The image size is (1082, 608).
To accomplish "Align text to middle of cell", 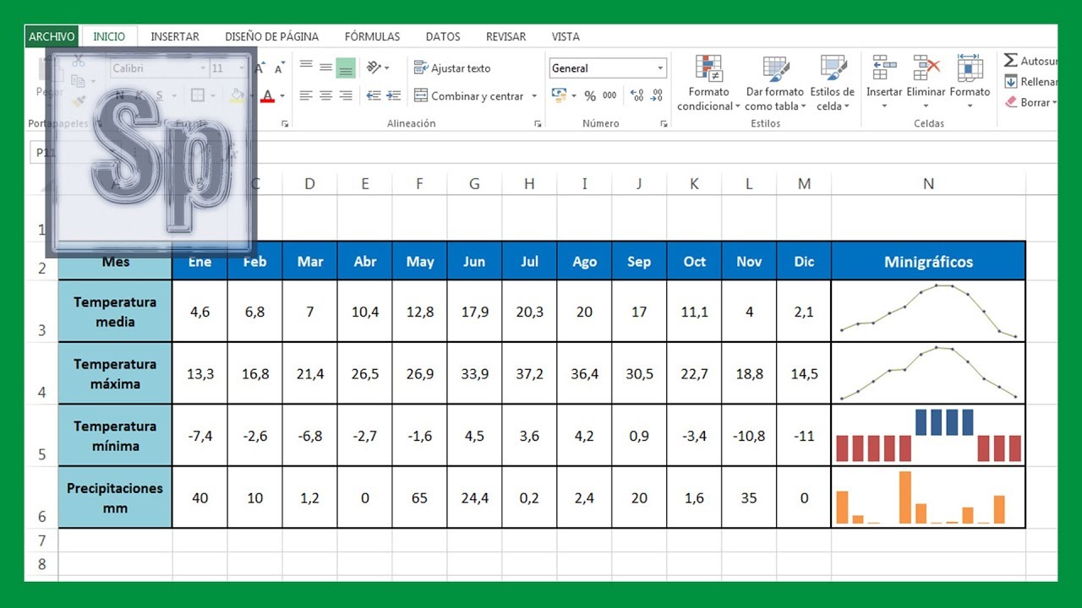I will pyautogui.click(x=325, y=68).
